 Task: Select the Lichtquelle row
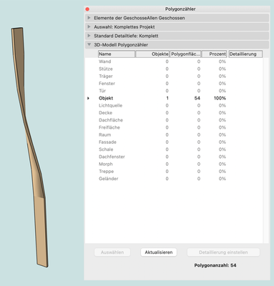click(x=174, y=105)
